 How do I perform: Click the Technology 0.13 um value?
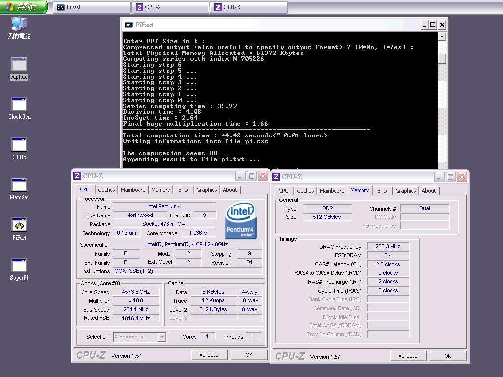click(126, 233)
